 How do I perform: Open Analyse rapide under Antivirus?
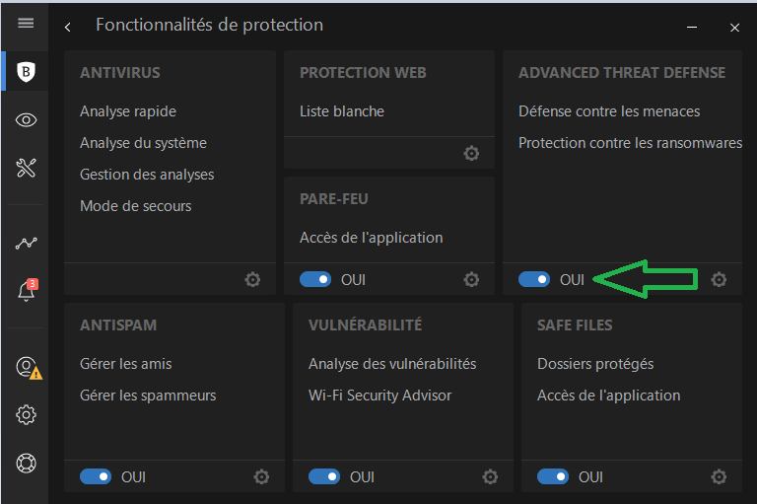tap(128, 111)
